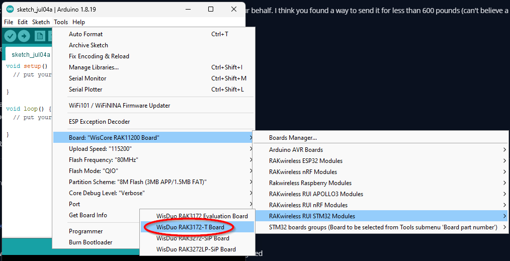Select Serial Plotter menu entry
This screenshot has width=510, height=261.
coord(86,90)
